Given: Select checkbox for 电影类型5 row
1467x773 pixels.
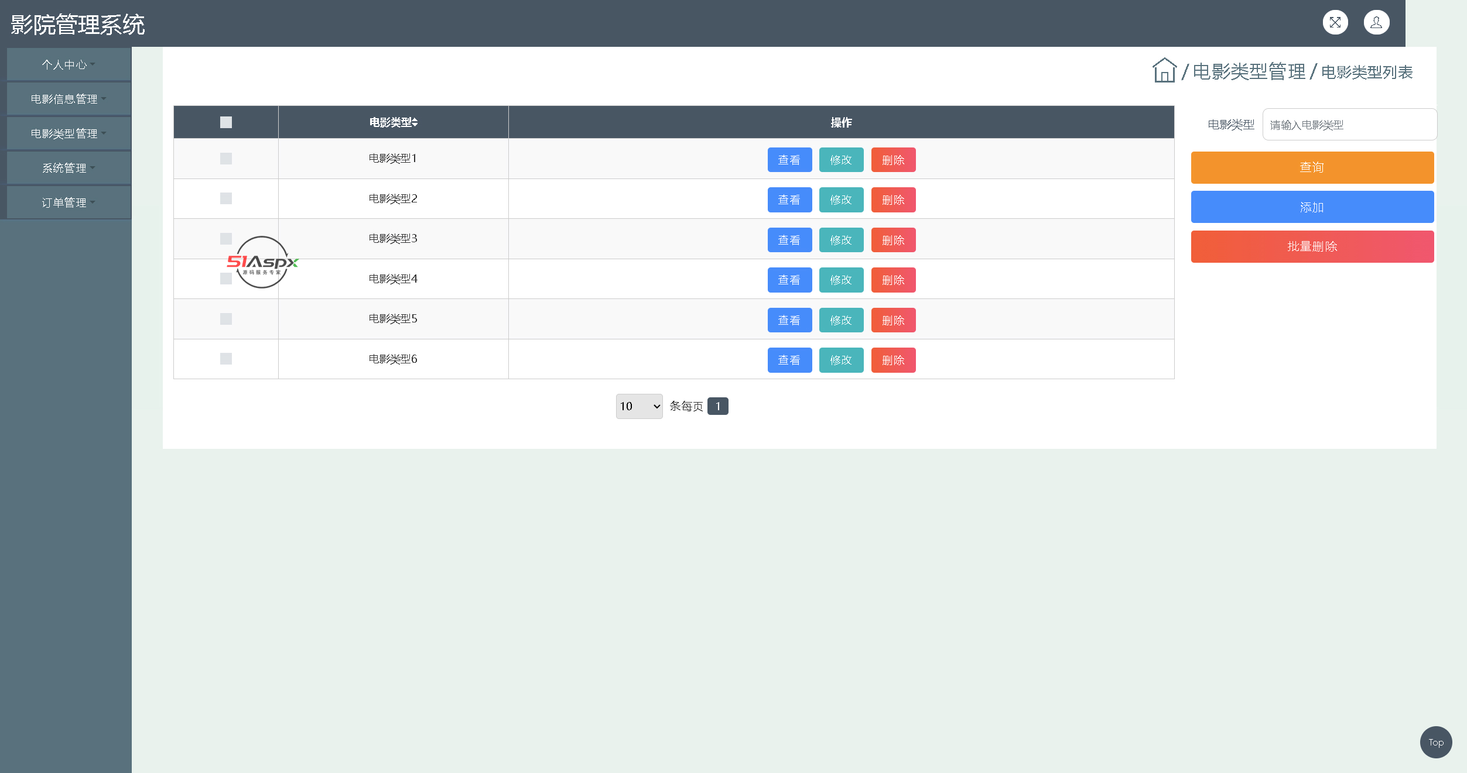Looking at the screenshot, I should pyautogui.click(x=226, y=319).
